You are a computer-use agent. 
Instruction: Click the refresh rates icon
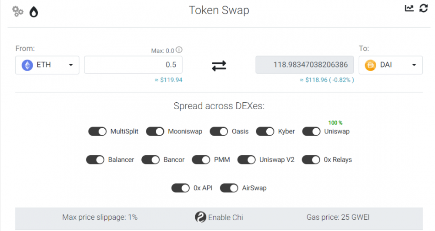(x=423, y=8)
